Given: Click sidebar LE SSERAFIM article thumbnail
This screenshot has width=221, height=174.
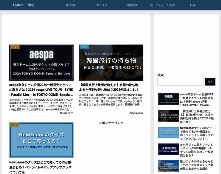Looking at the screenshot, I should coord(168,149).
